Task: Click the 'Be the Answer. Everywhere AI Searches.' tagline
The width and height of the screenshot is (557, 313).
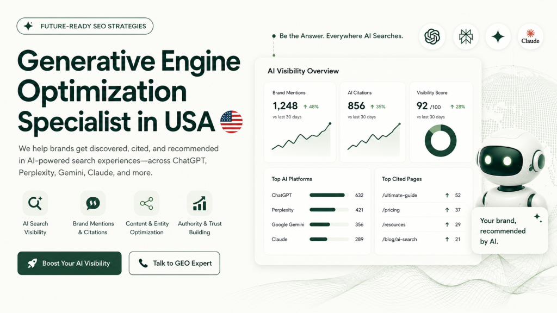Action: tap(341, 36)
